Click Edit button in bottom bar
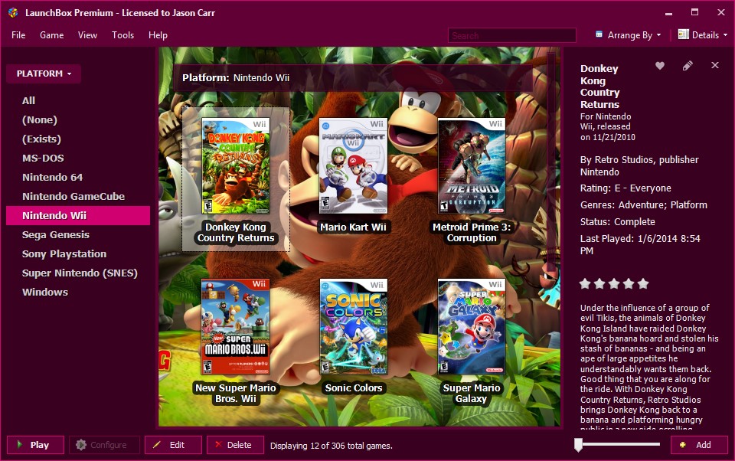 pos(173,445)
